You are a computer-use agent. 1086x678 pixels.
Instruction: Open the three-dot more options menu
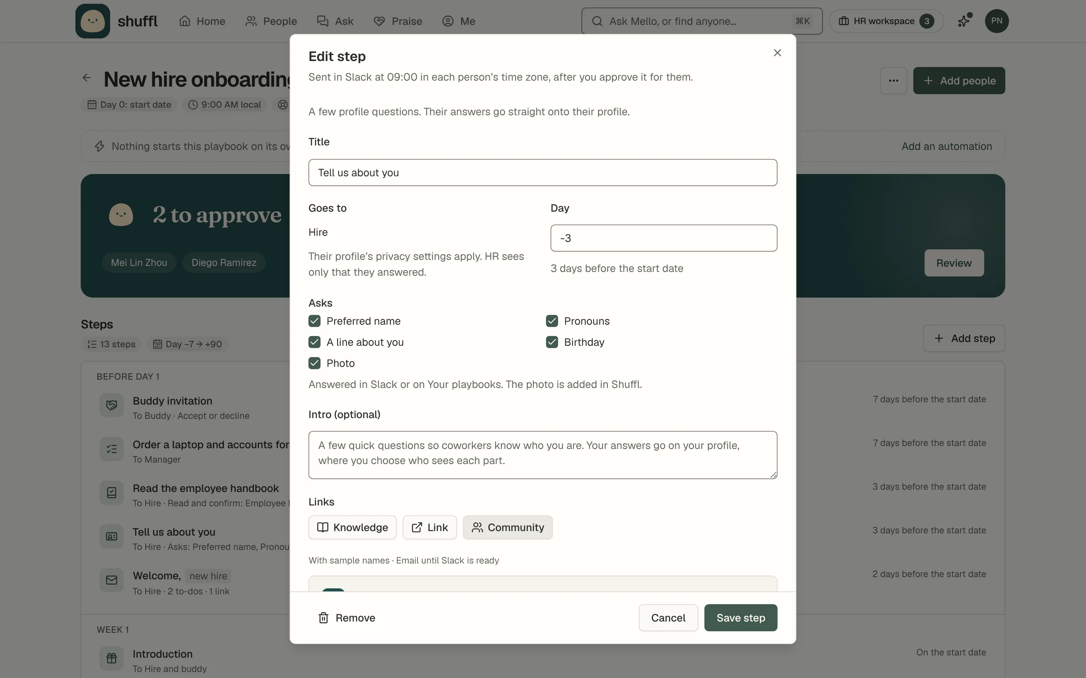coord(893,81)
